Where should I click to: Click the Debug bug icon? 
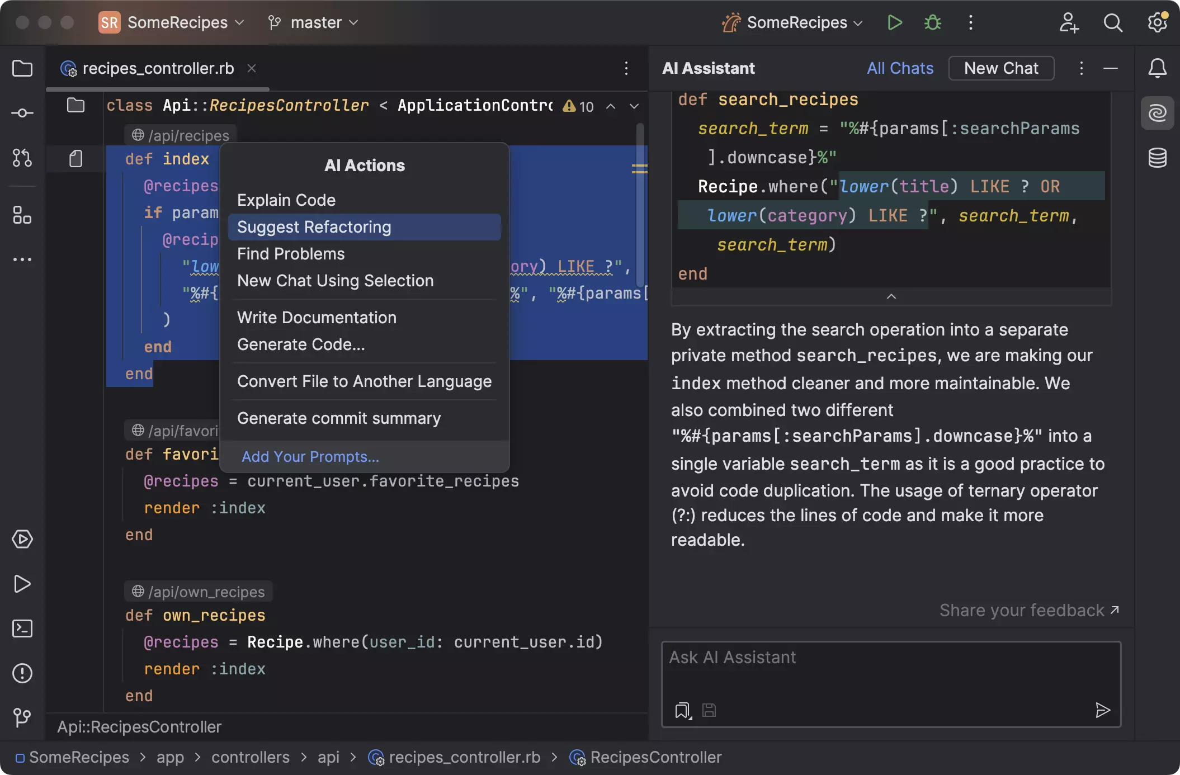pyautogui.click(x=932, y=22)
